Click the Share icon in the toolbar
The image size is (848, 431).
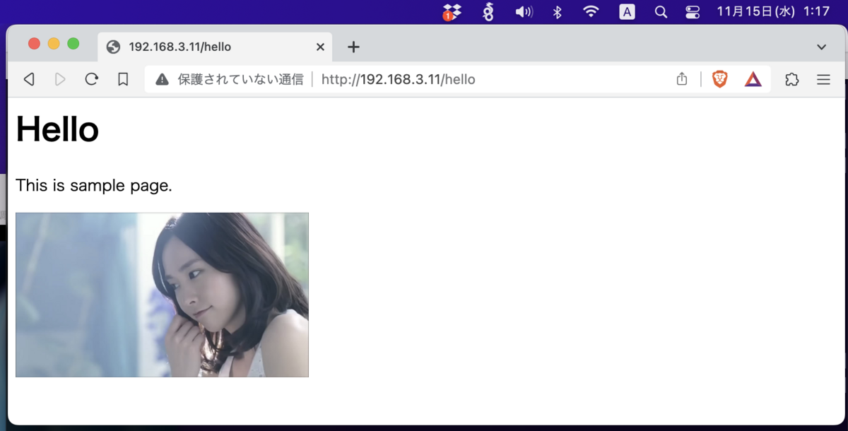click(681, 79)
